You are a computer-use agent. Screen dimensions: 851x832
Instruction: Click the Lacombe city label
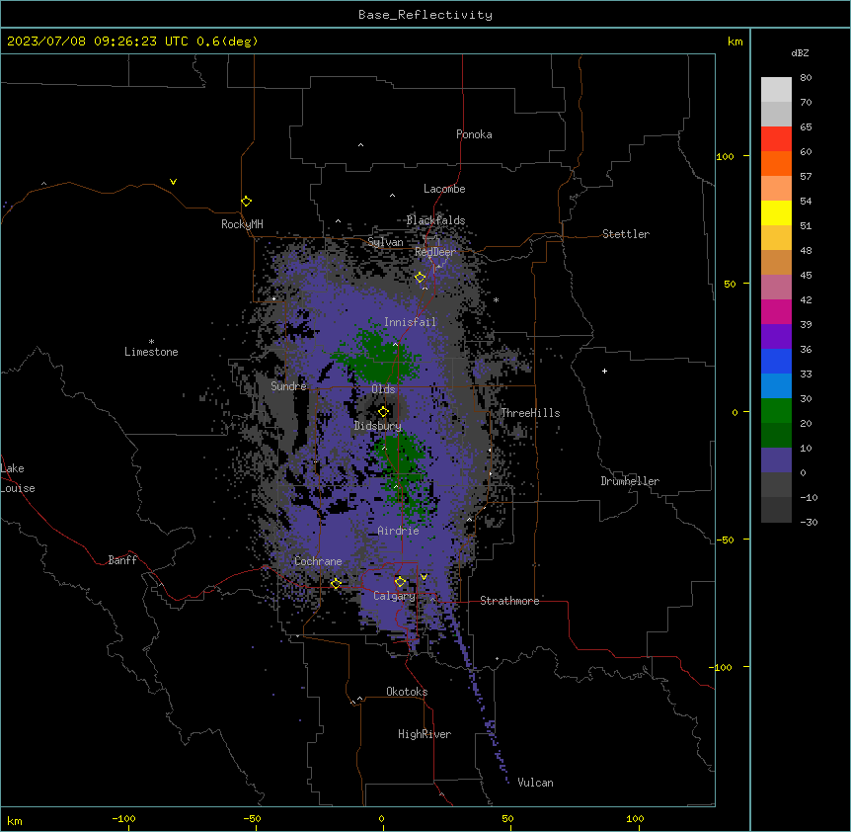pyautogui.click(x=444, y=189)
